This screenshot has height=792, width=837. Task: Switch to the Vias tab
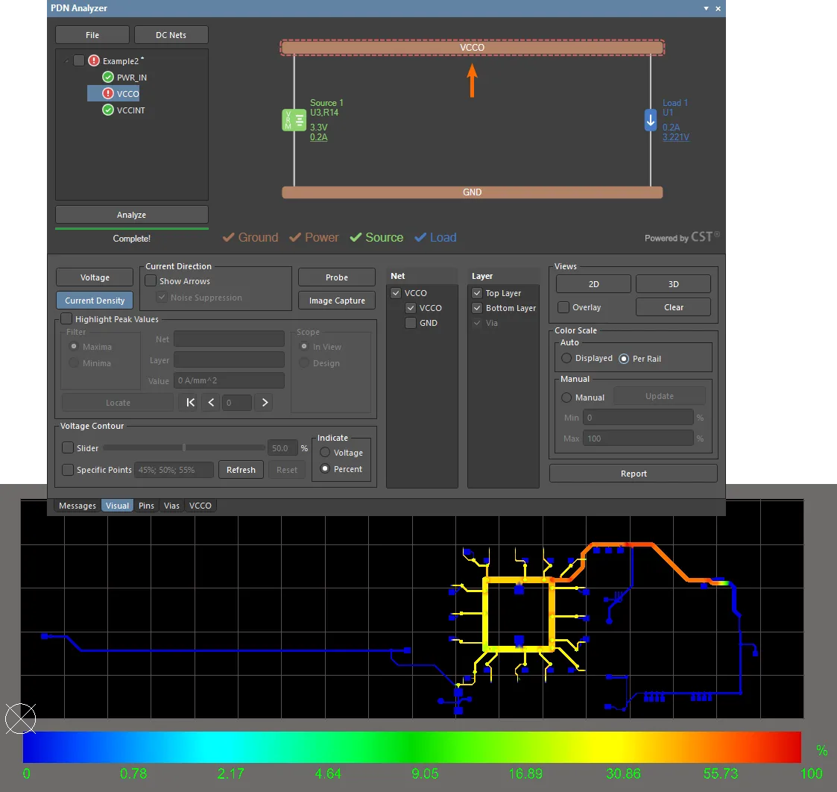[x=171, y=505]
